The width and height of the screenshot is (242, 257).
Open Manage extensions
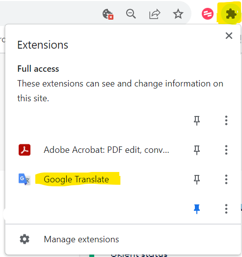click(81, 239)
